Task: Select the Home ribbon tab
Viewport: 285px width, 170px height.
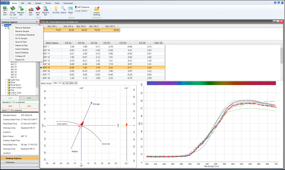Action: point(14,3)
